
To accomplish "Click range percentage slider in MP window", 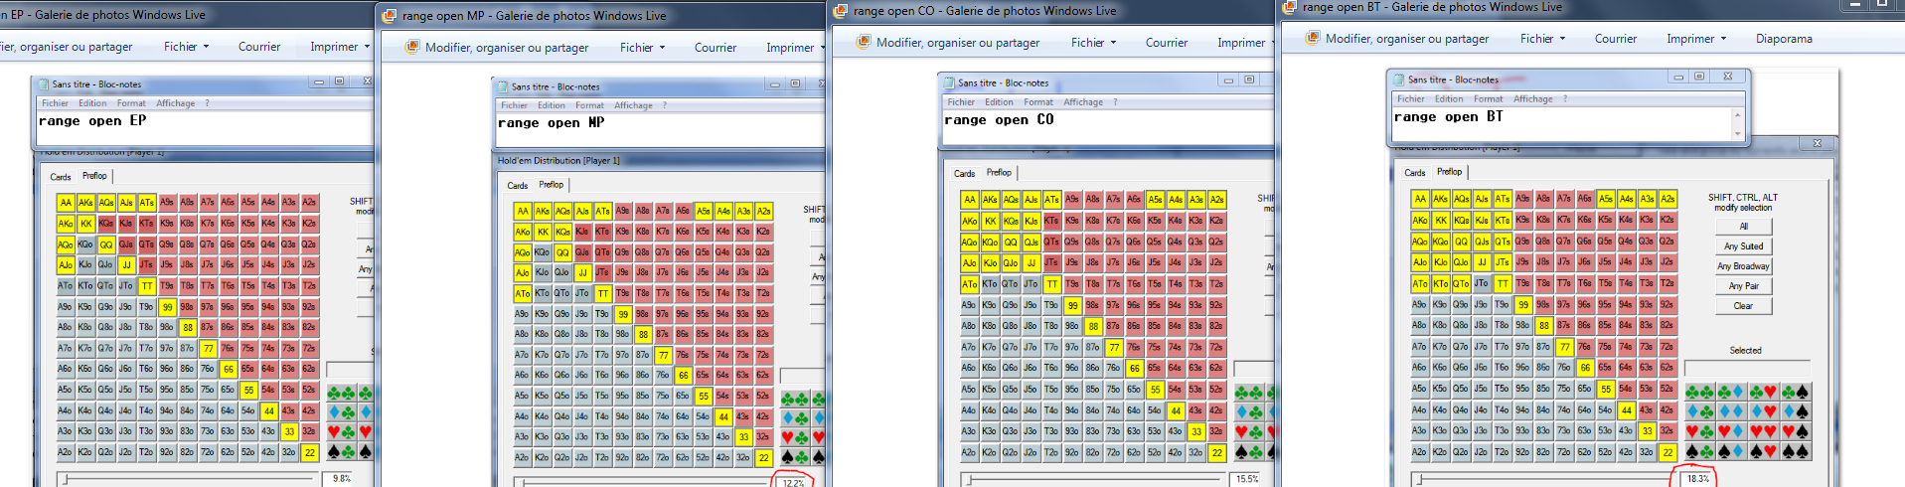I will 642,482.
